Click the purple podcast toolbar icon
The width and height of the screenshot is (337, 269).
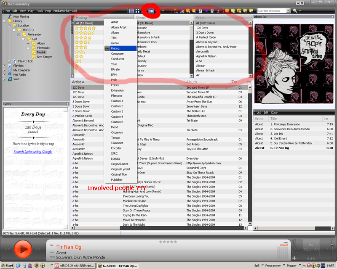click(x=206, y=11)
